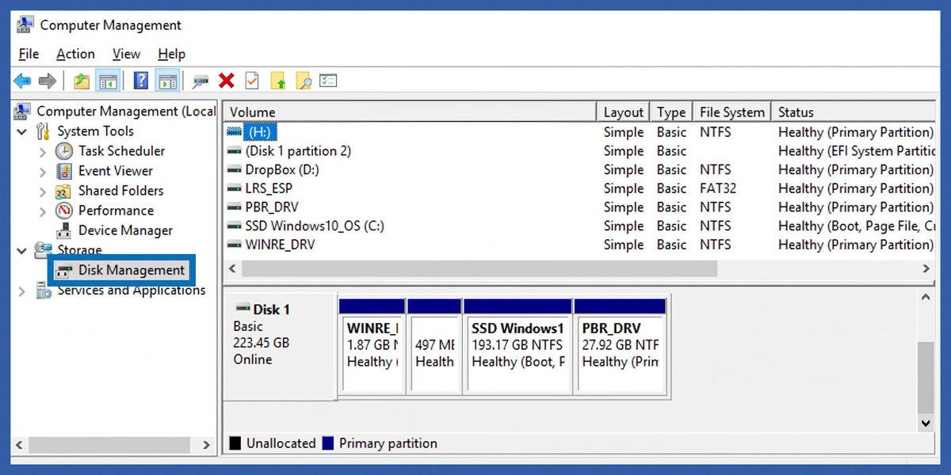Click the Computer Management root icon
This screenshot has height=475, width=951.
pos(23,111)
